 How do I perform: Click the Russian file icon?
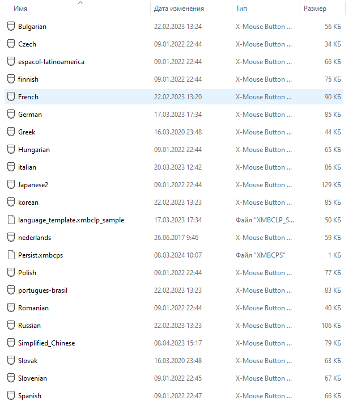click(x=11, y=326)
